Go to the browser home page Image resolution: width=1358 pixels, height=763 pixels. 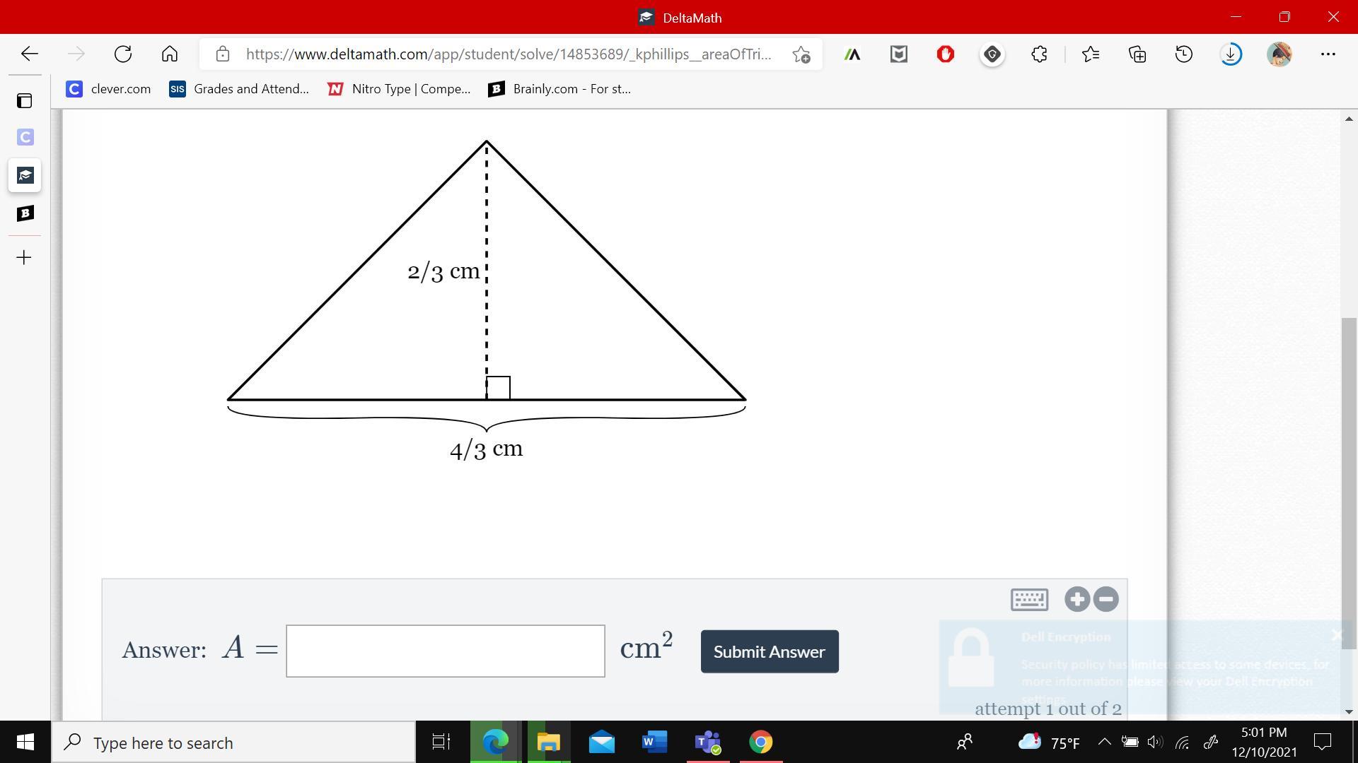(170, 54)
